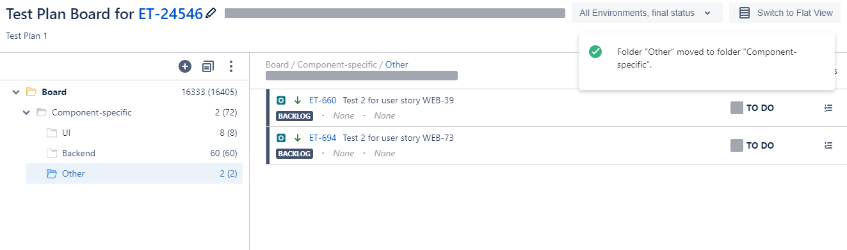847x250 pixels.
Task: Open All Environments, final status dropdown
Action: [647, 13]
